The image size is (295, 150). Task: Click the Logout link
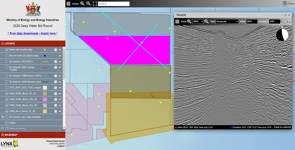click(61, 146)
